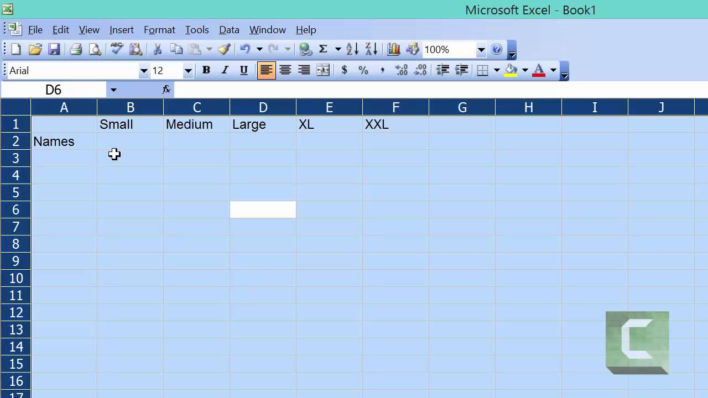
Task: Select row 10 header
Action: [x=15, y=278]
